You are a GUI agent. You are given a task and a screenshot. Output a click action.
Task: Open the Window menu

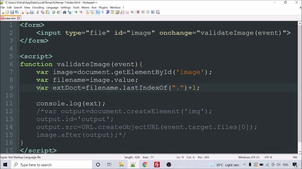pyautogui.click(x=115, y=8)
